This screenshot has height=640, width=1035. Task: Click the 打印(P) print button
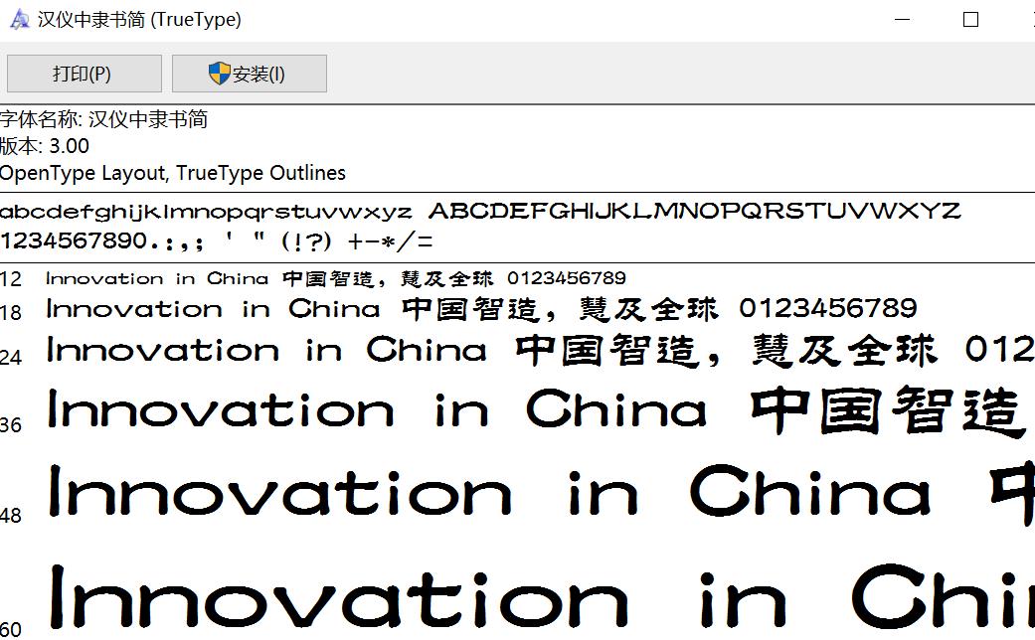click(x=83, y=75)
